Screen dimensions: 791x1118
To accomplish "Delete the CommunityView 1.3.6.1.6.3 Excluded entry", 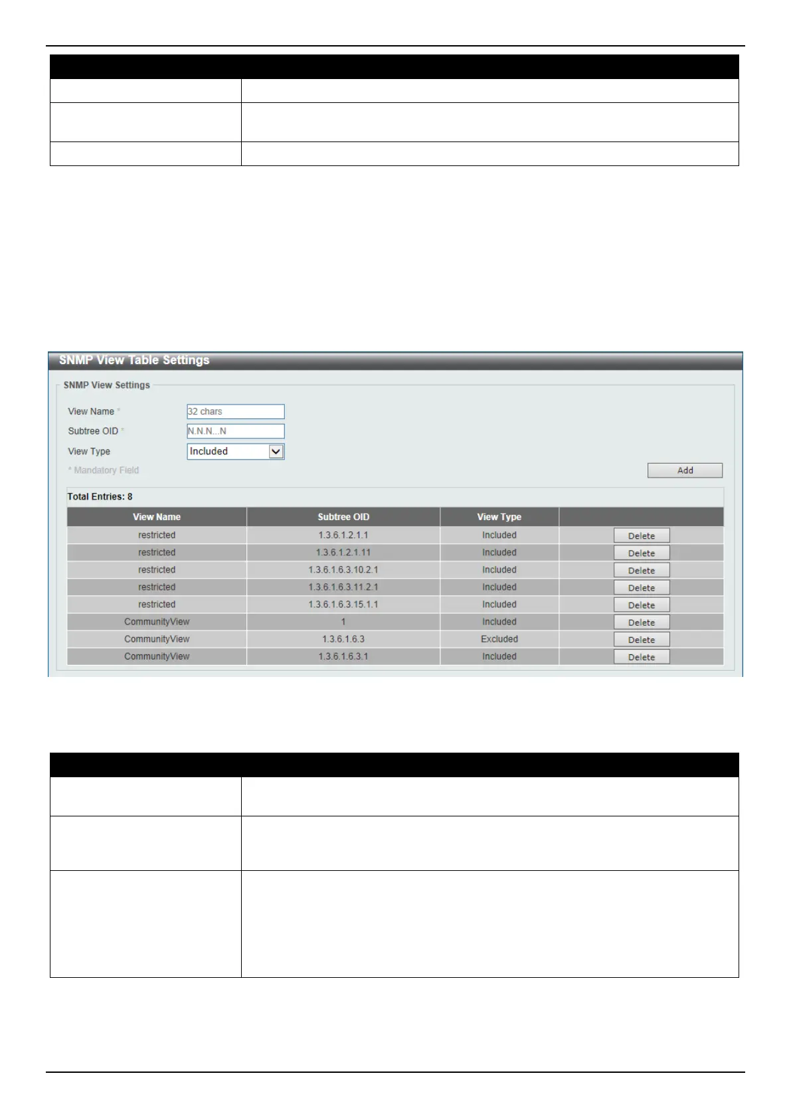I will pos(642,639).
